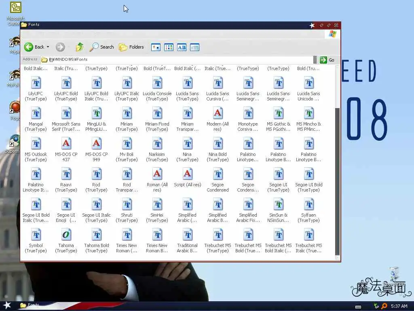
Task: Click the star icon in title bar
Action: point(312,26)
